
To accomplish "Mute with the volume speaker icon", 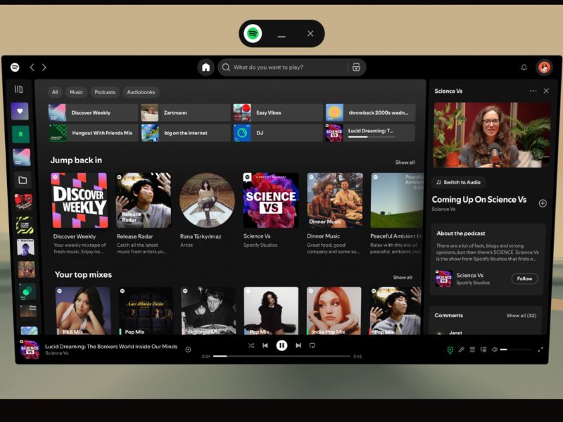I will 495,350.
